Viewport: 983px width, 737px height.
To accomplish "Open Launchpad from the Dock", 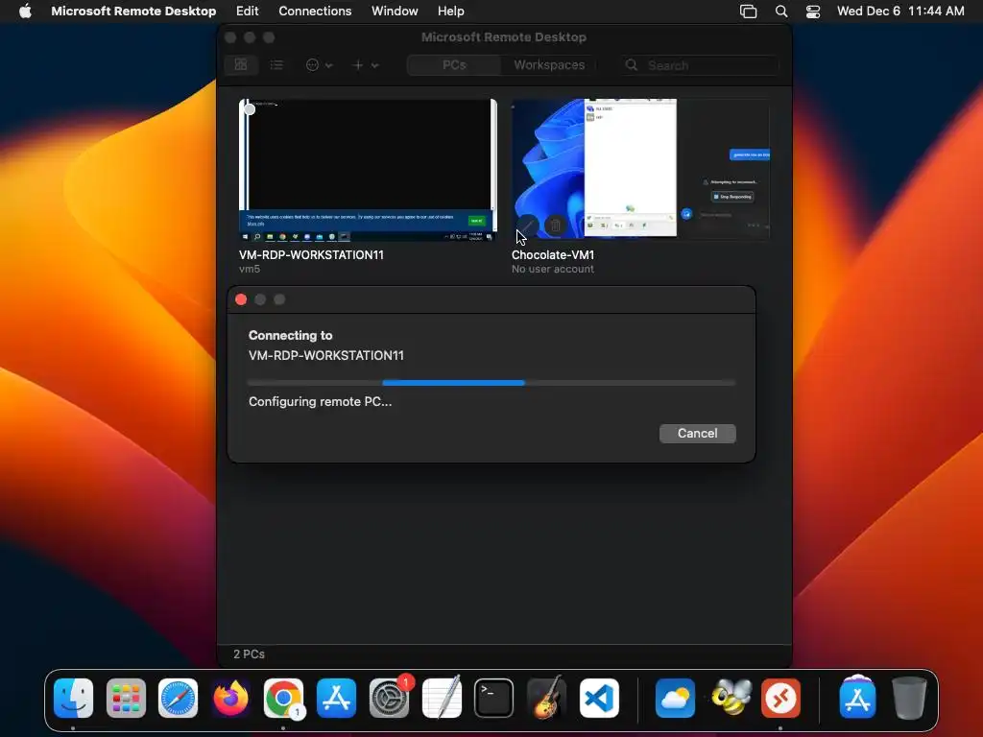I will point(126,699).
